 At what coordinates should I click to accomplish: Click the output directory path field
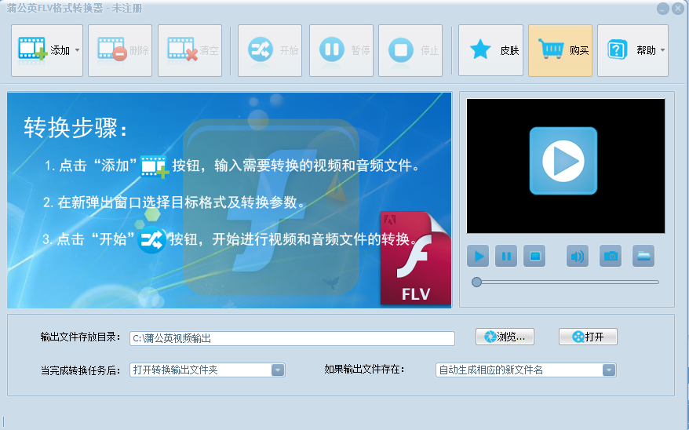coord(292,338)
